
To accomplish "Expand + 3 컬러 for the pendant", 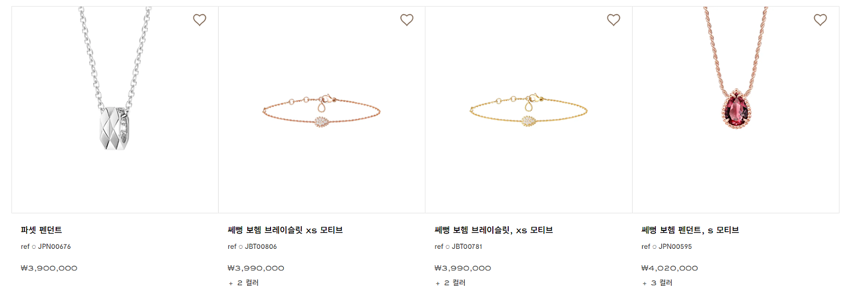I will (x=657, y=283).
